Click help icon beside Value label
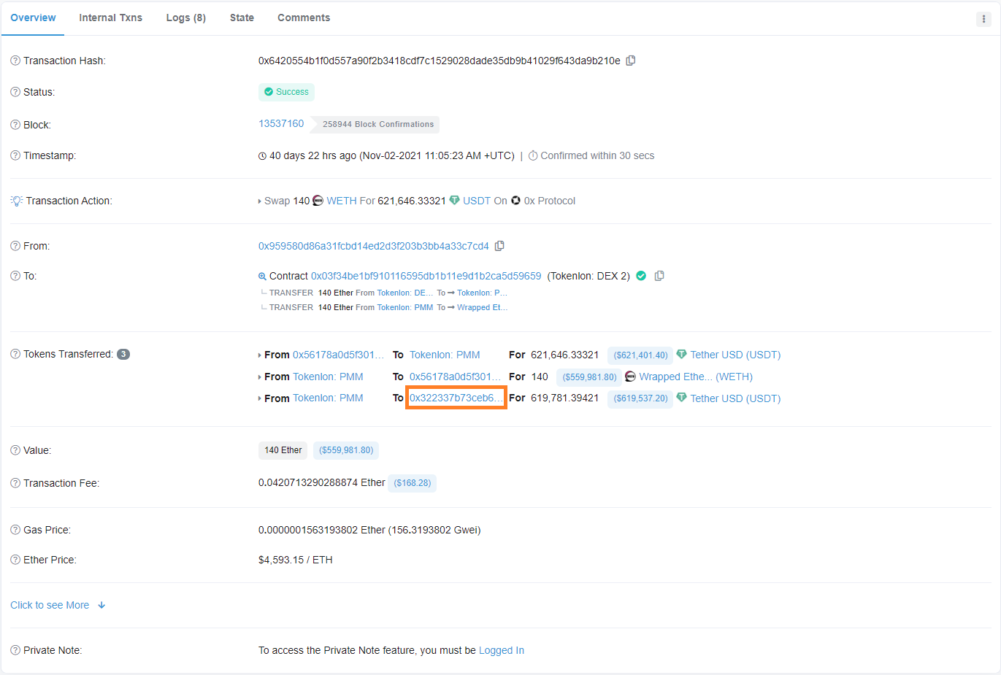The height and width of the screenshot is (675, 1001). 15,450
